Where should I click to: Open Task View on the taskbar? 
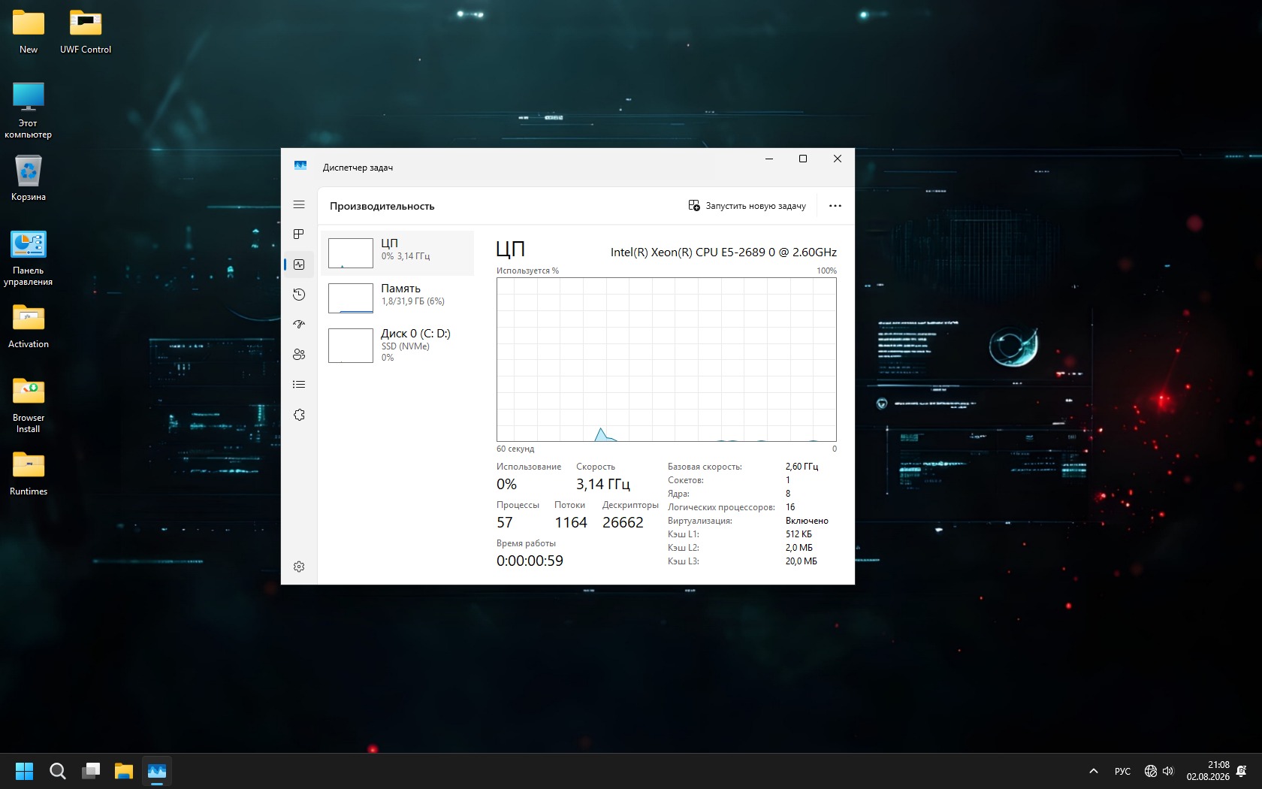click(91, 771)
